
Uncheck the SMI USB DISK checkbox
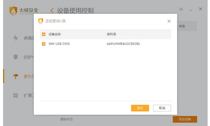(x=44, y=44)
